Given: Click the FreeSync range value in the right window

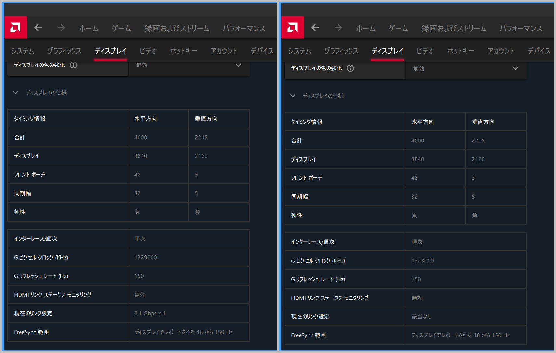Looking at the screenshot, I should (460, 335).
